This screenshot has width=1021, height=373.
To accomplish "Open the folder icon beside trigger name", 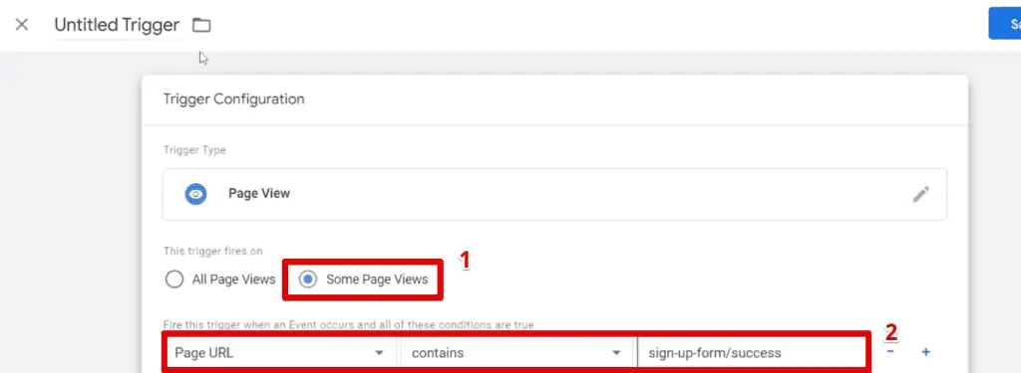I will tap(201, 25).
